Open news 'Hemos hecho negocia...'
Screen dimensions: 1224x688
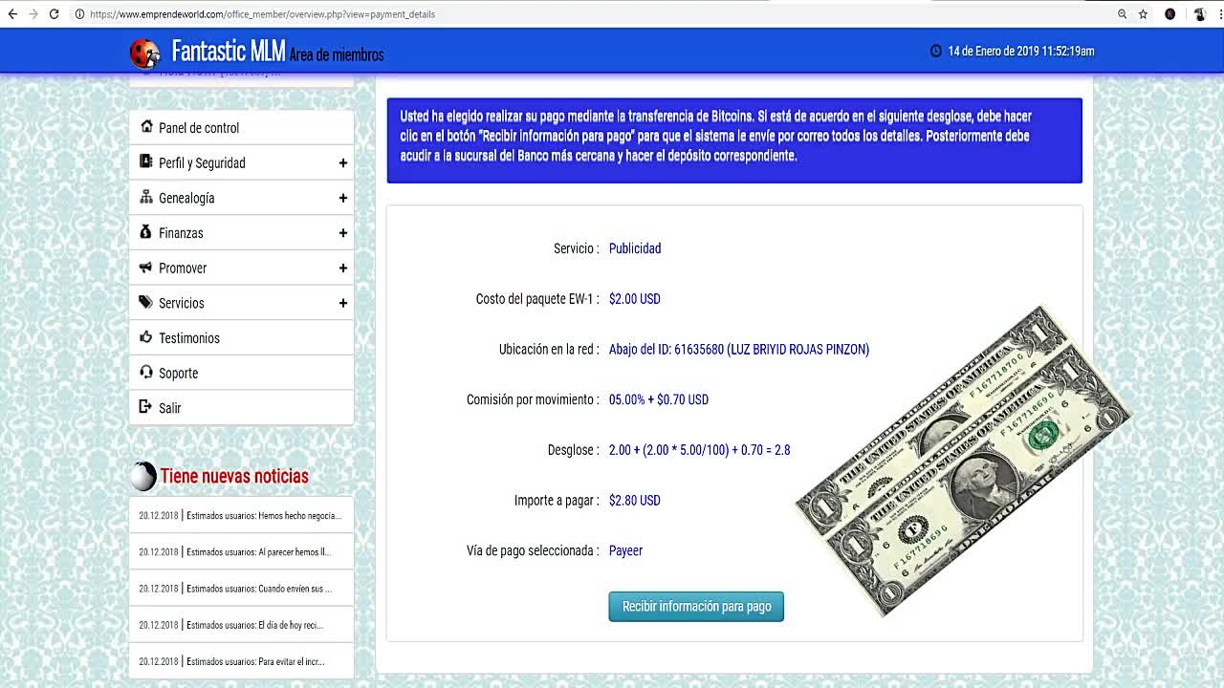[x=241, y=515]
